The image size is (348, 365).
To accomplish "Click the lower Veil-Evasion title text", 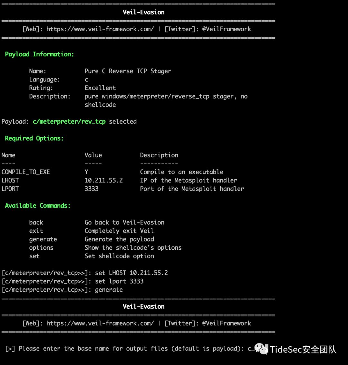I will click(144, 306).
